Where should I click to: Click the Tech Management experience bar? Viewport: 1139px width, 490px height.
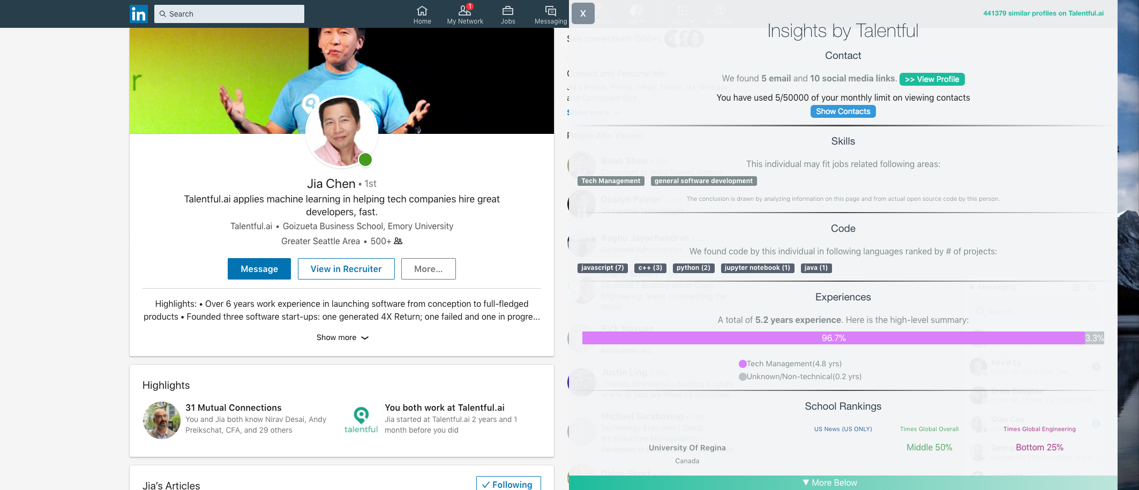[x=834, y=338]
